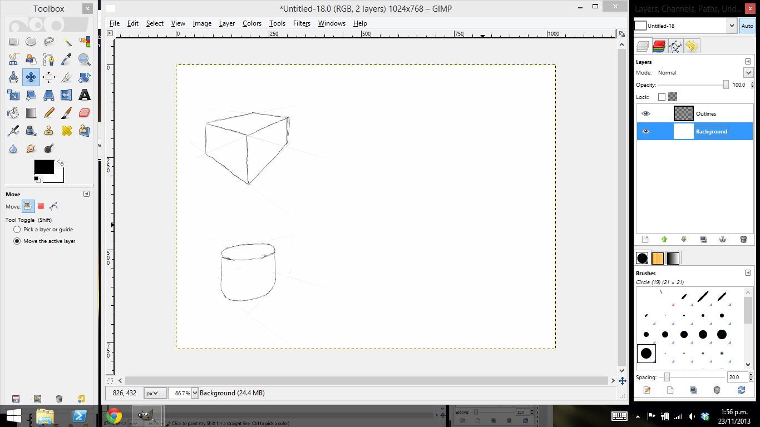Viewport: 760px width, 427px height.
Task: Hide the Outlines layer
Action: tap(646, 113)
